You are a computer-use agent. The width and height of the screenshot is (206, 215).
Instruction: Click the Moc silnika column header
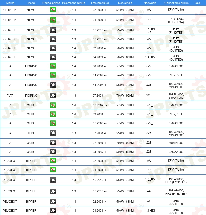[125, 3]
